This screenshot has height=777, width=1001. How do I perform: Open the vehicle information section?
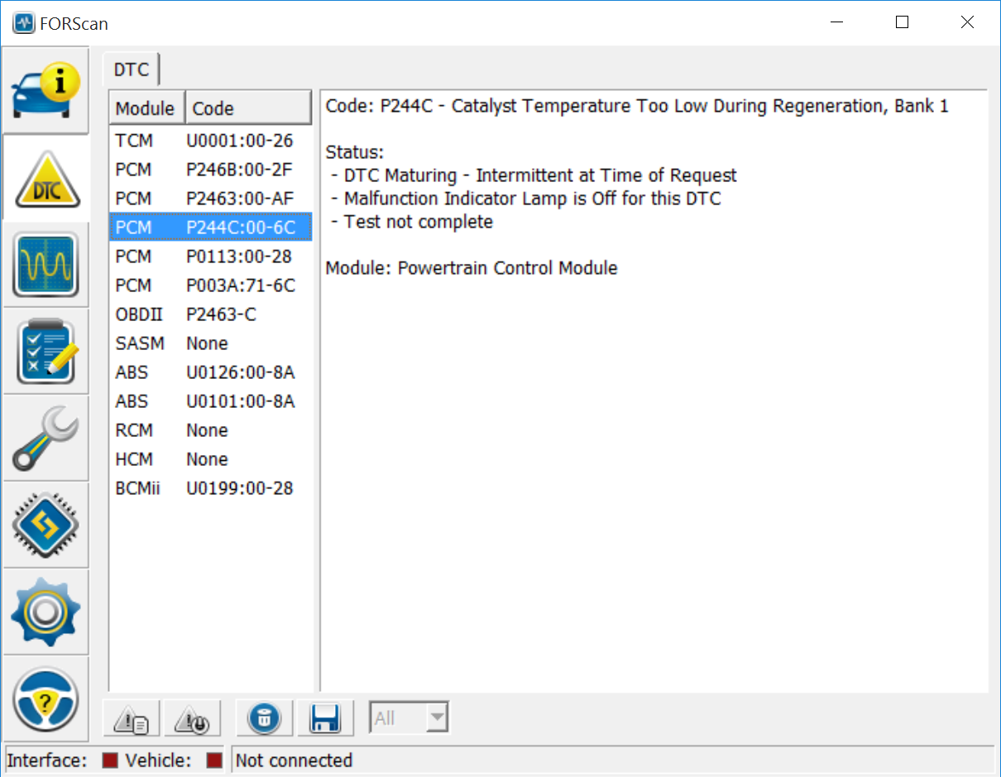(x=45, y=89)
